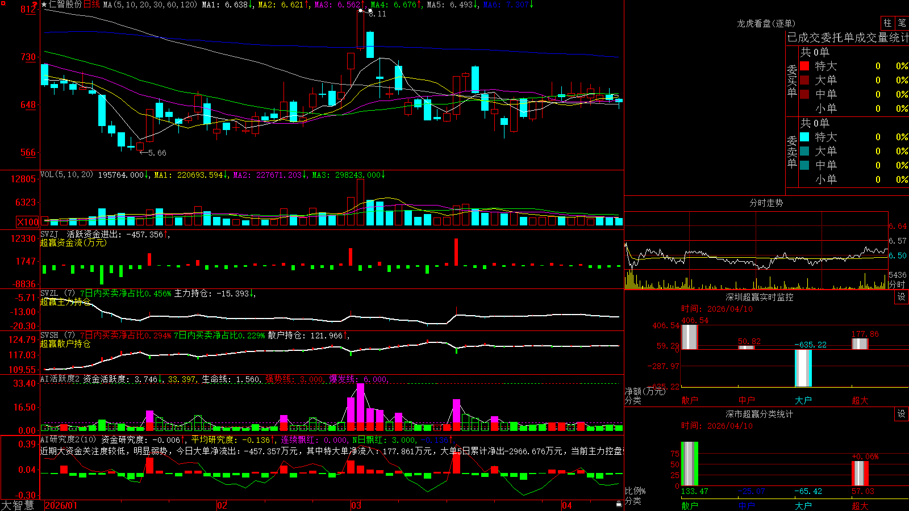Click the cyan -635.22 大户 bar
The height and width of the screenshot is (511, 909).
(x=803, y=368)
